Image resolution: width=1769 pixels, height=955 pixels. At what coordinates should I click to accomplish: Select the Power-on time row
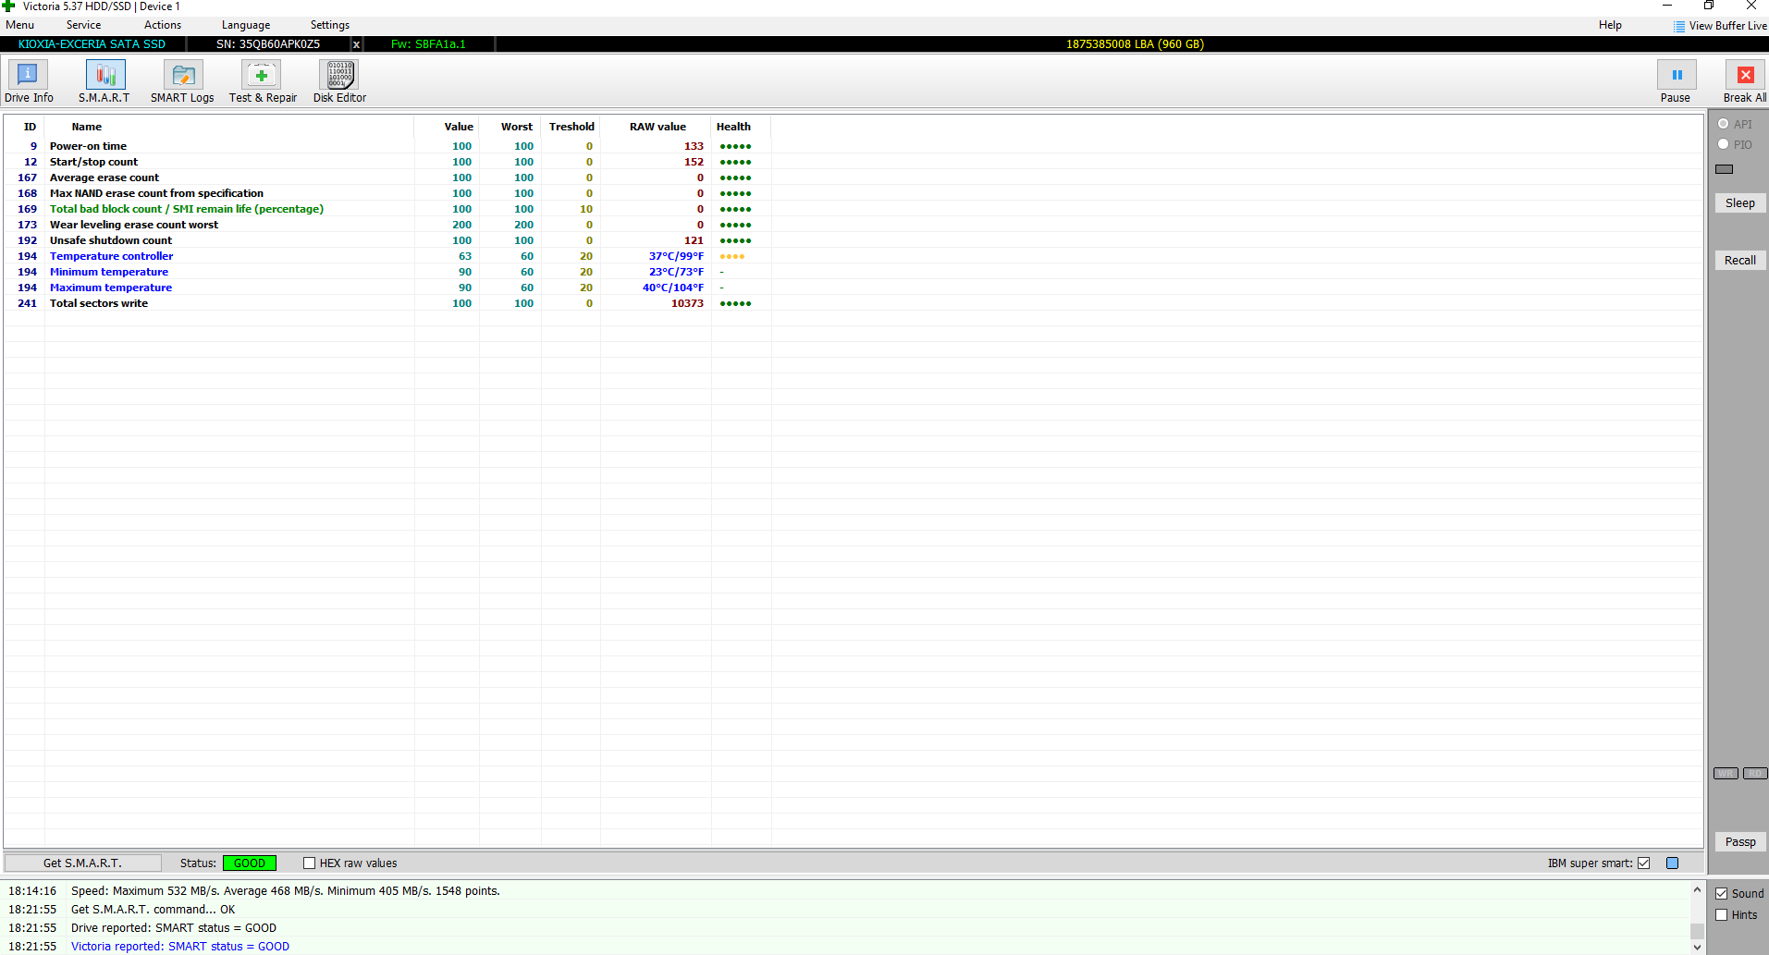click(387, 146)
